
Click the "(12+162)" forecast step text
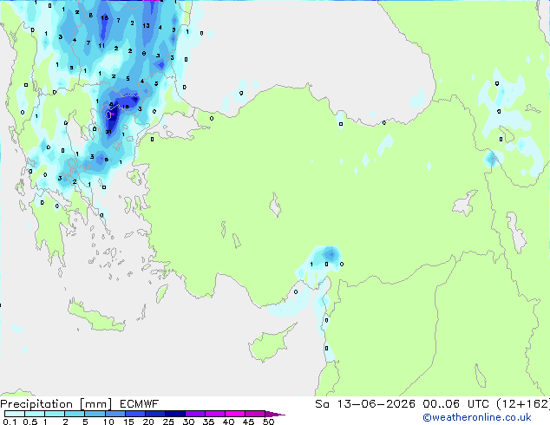(x=523, y=404)
